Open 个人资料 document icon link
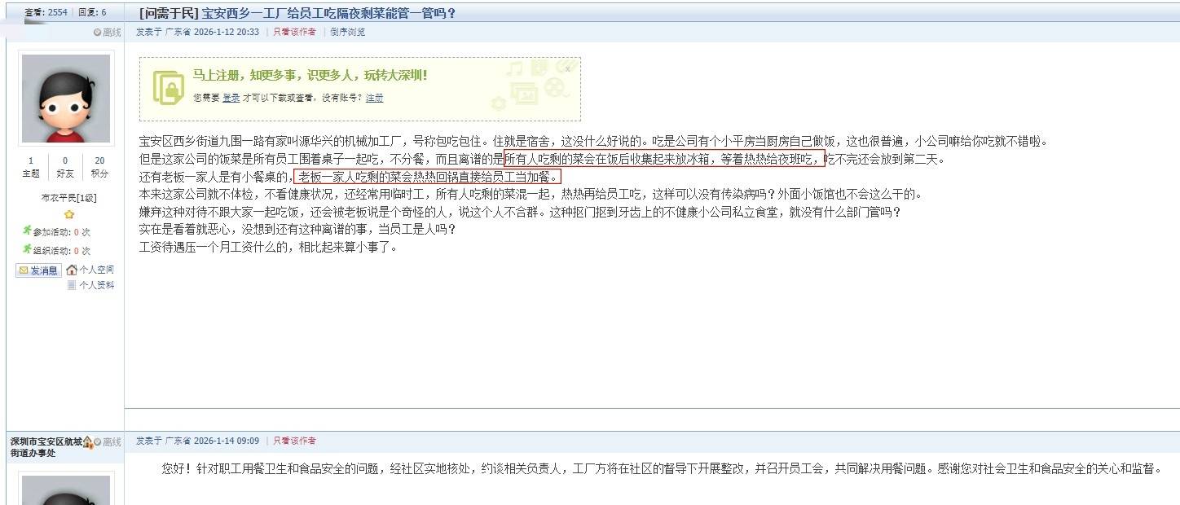Image resolution: width=1180 pixels, height=505 pixels. 72,285
